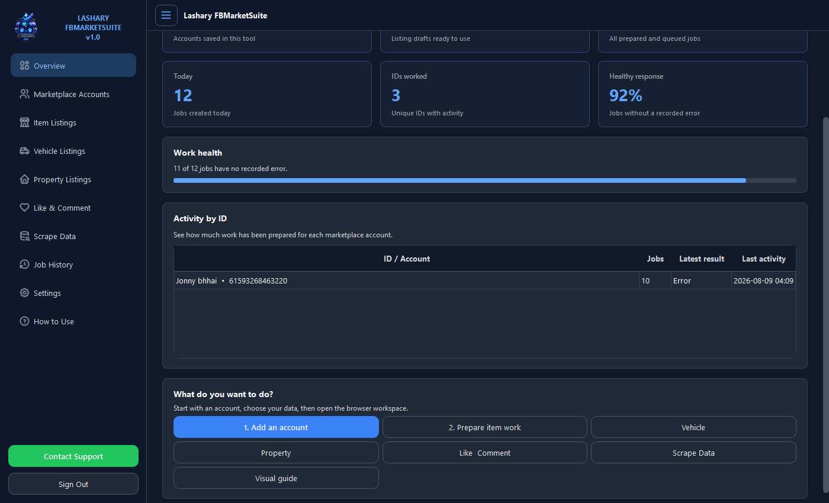The image size is (829, 503).
Task: Click the Settings gear icon
Action: click(x=24, y=293)
